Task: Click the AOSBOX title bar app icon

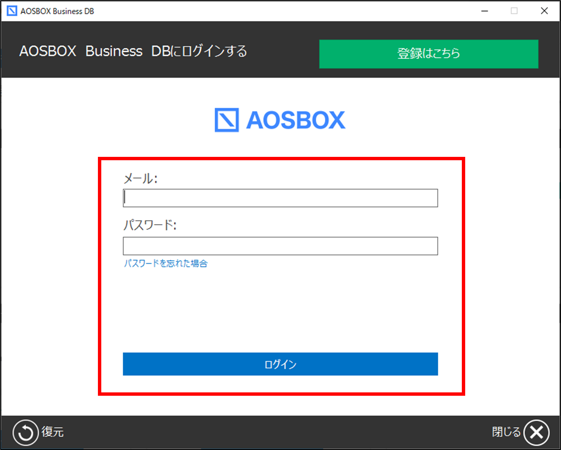Action: 12,11
